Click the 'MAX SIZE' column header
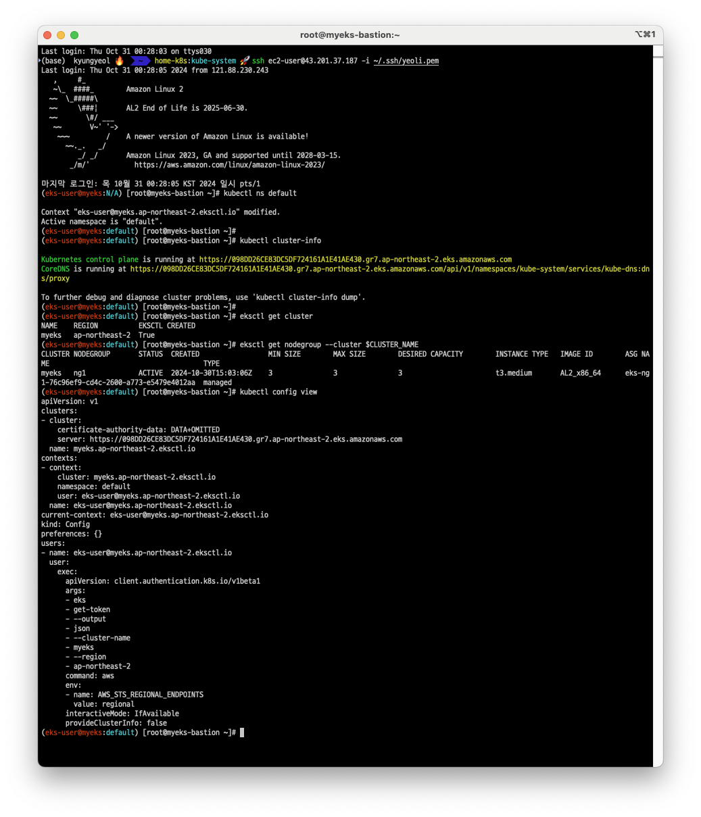701x817 pixels. tap(349, 354)
